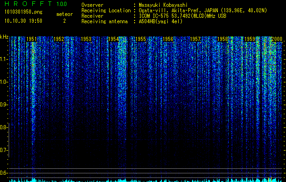Click the kHz axis unit label
This screenshot has width=286, height=182.
tap(4, 37)
